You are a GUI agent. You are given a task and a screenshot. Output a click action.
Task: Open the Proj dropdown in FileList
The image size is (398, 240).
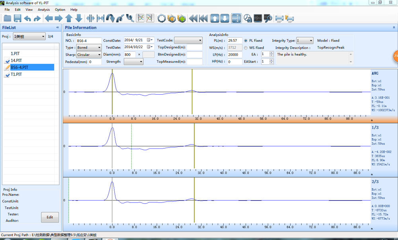(x=29, y=36)
